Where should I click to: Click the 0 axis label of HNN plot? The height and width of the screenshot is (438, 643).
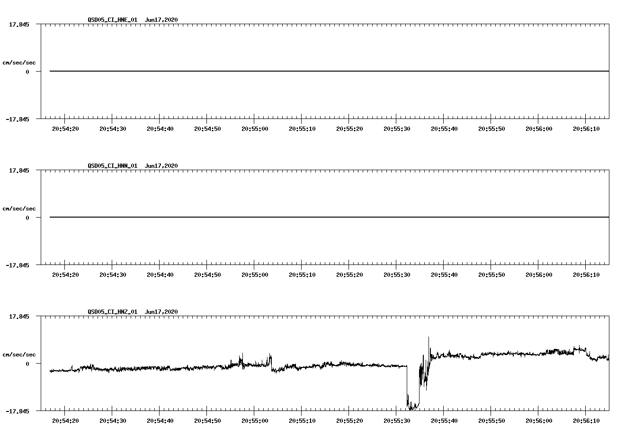27,218
